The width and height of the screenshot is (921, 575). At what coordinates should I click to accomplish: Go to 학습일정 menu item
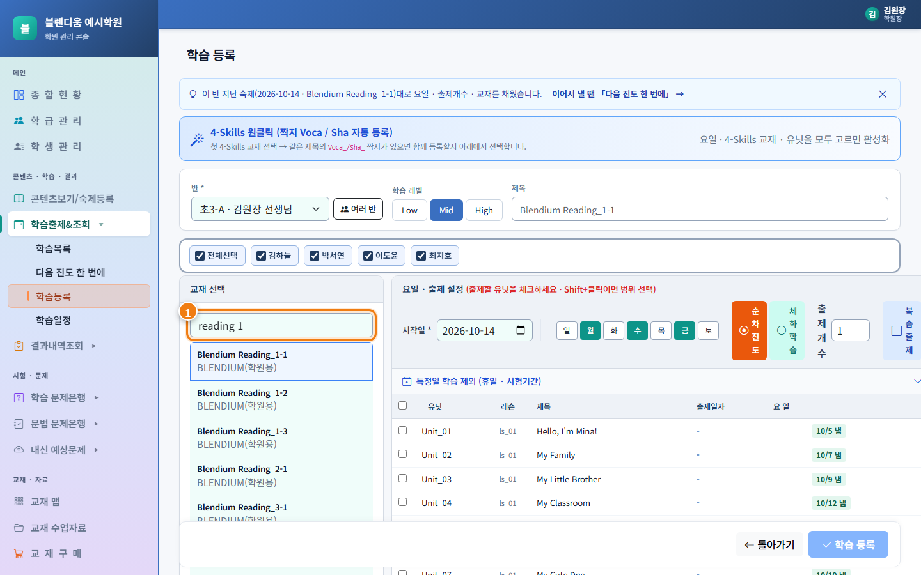pyautogui.click(x=53, y=320)
